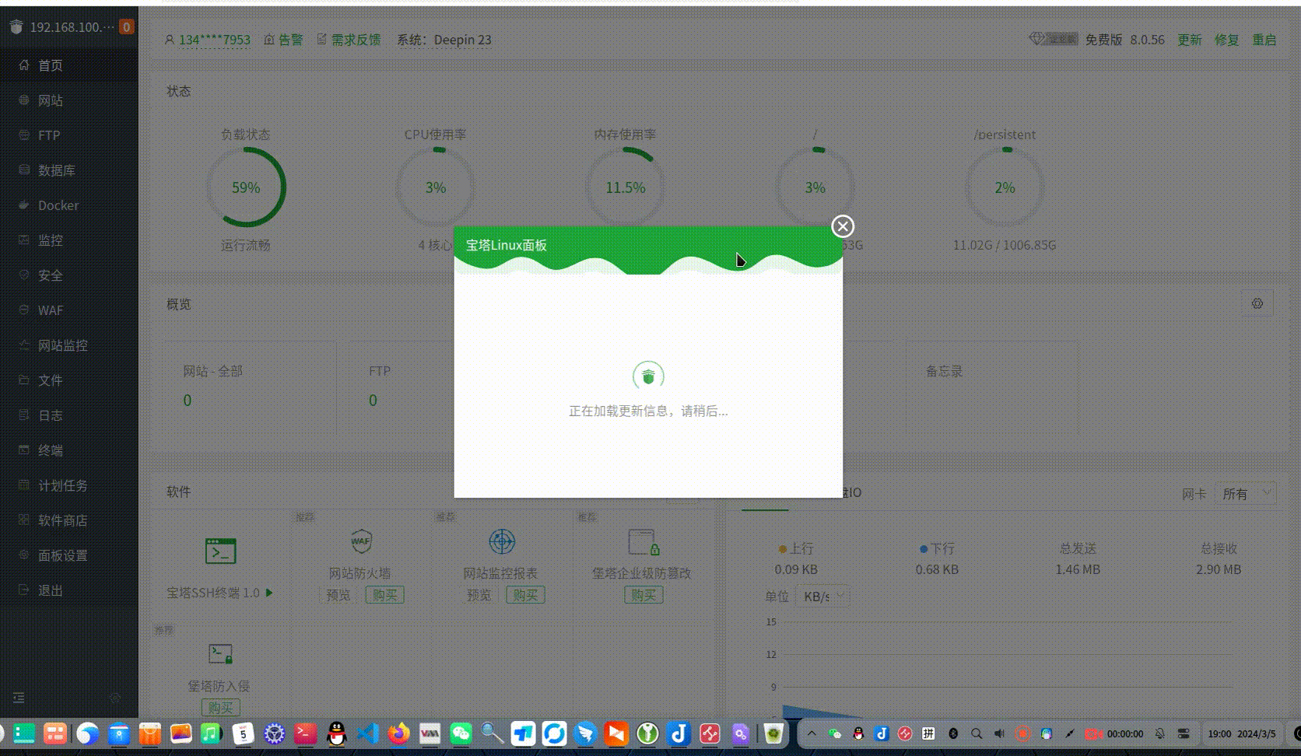This screenshot has width=1301, height=756.
Task: Click the /persistent 2% disk gauge
Action: tap(1005, 187)
